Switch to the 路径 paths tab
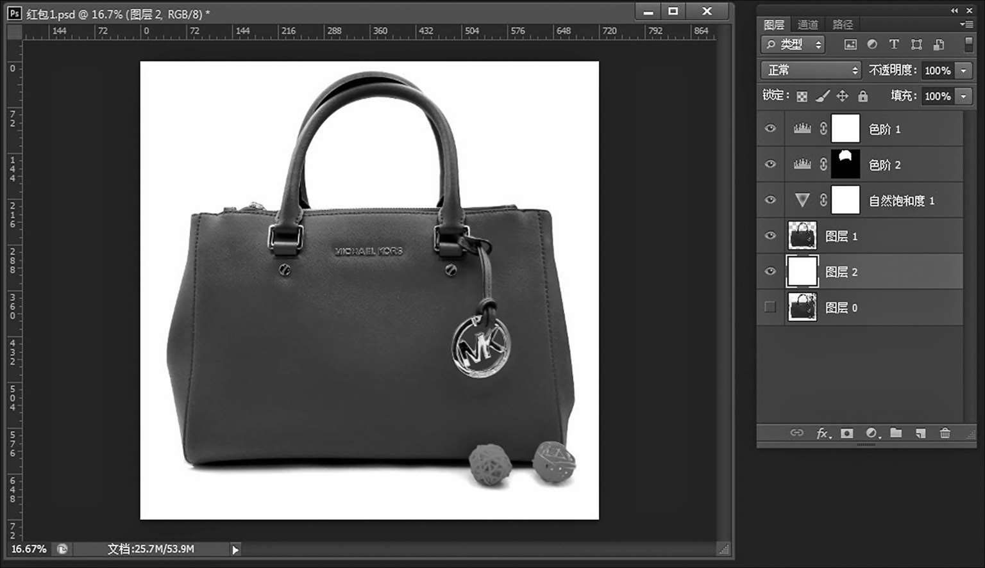The height and width of the screenshot is (568, 985). [842, 24]
